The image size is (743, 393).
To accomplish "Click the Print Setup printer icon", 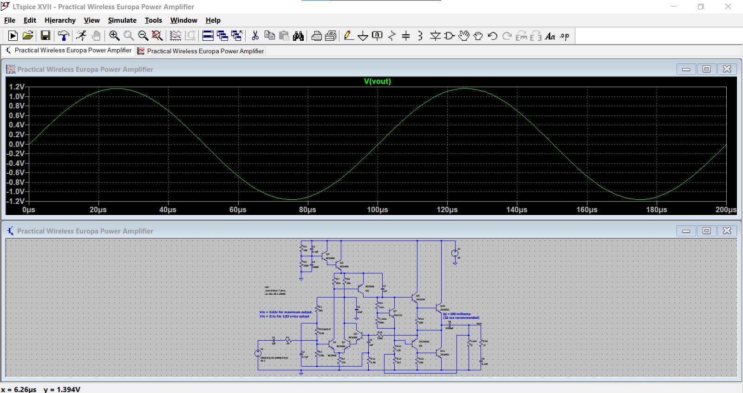I will point(317,36).
